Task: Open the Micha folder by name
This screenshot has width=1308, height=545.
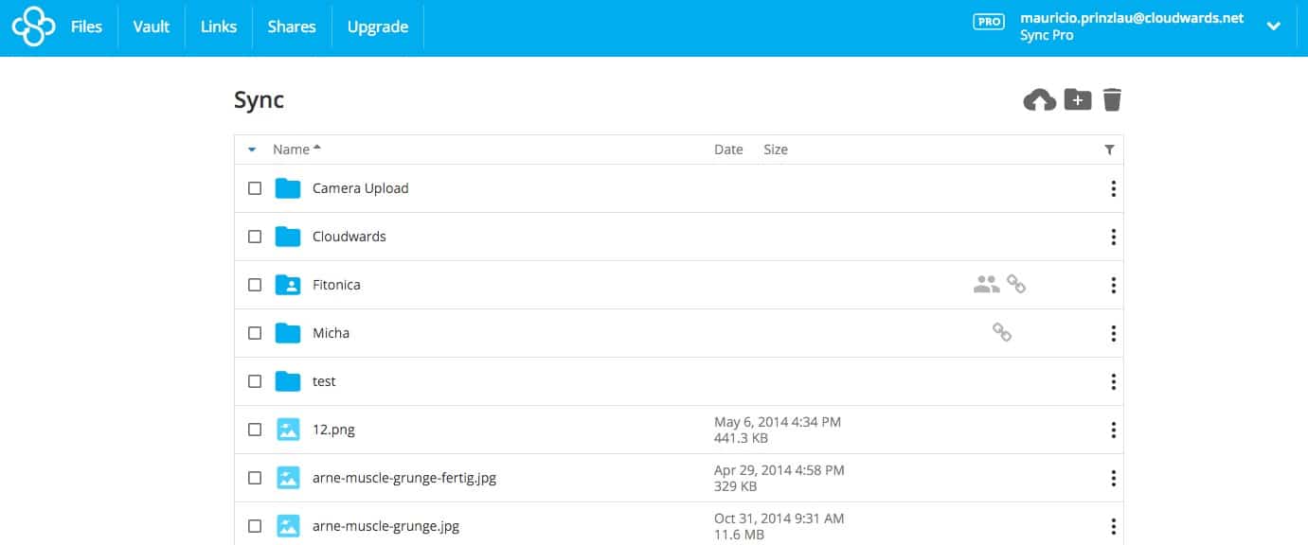Action: [x=331, y=333]
